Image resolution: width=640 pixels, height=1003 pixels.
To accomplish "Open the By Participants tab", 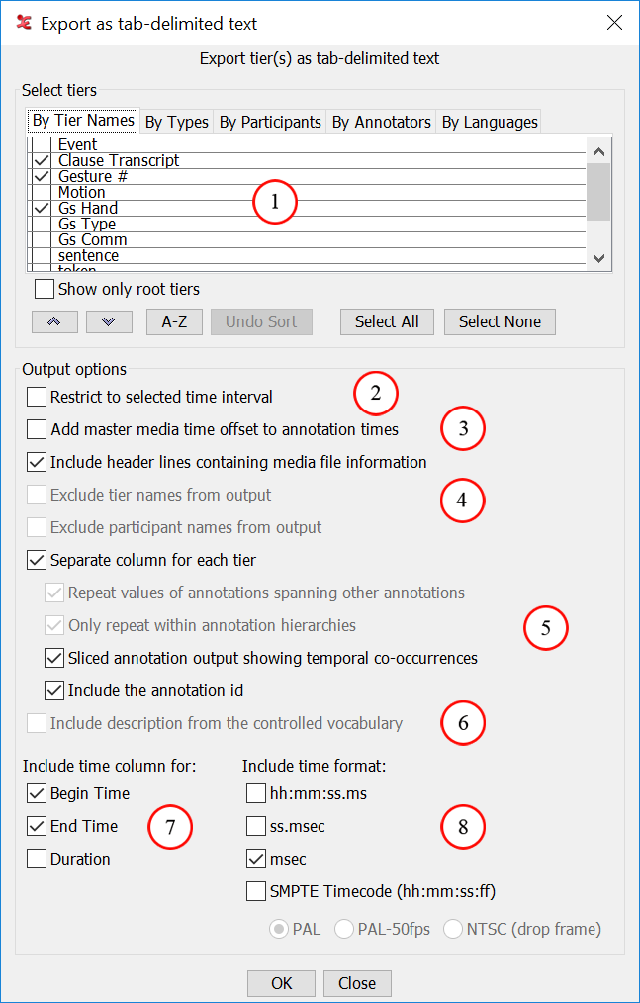I will click(270, 122).
